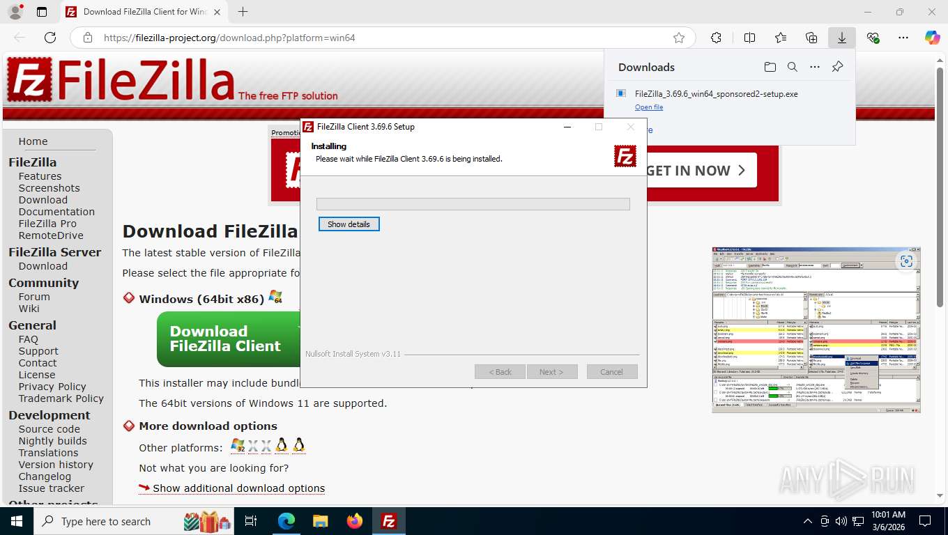
Task: Select the Download FileZilla Client browser tab
Action: pos(144,12)
